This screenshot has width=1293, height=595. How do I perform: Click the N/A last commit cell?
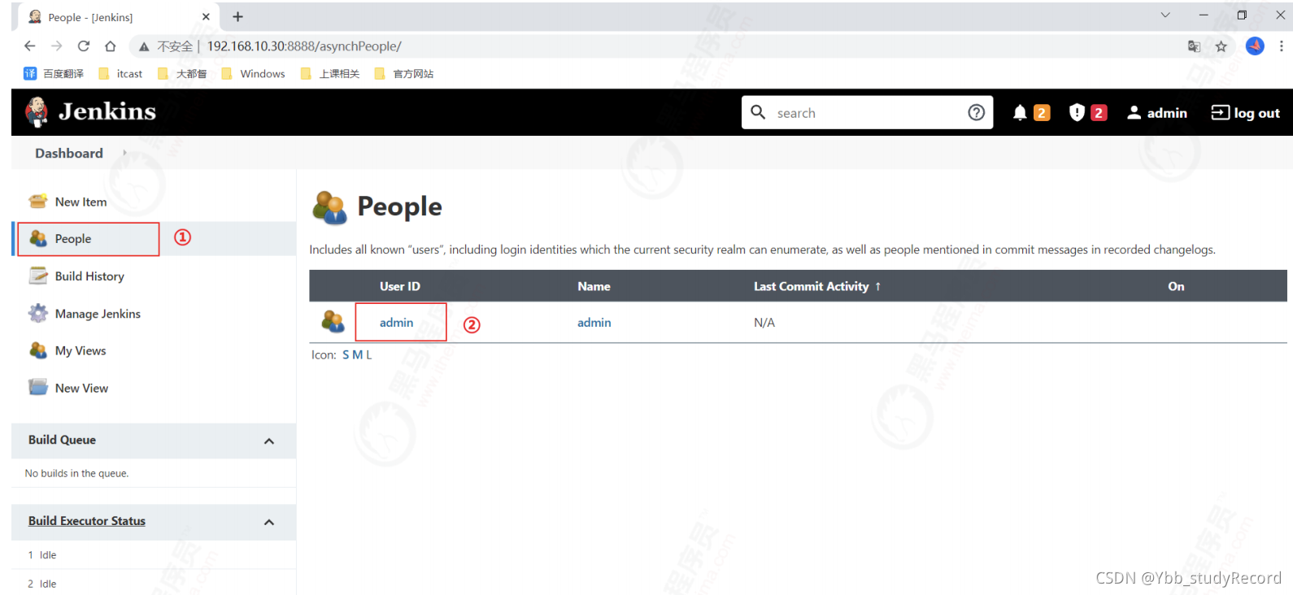[x=764, y=322]
